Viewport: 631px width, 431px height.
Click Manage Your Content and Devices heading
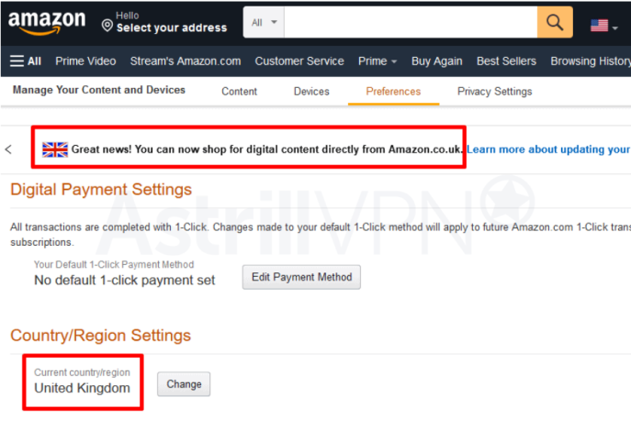click(x=99, y=90)
